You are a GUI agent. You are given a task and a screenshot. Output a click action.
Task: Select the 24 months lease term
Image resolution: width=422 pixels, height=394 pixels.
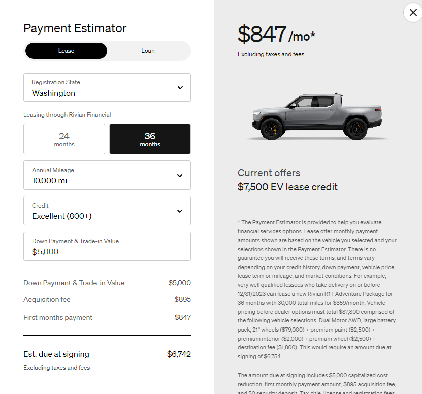coord(64,139)
